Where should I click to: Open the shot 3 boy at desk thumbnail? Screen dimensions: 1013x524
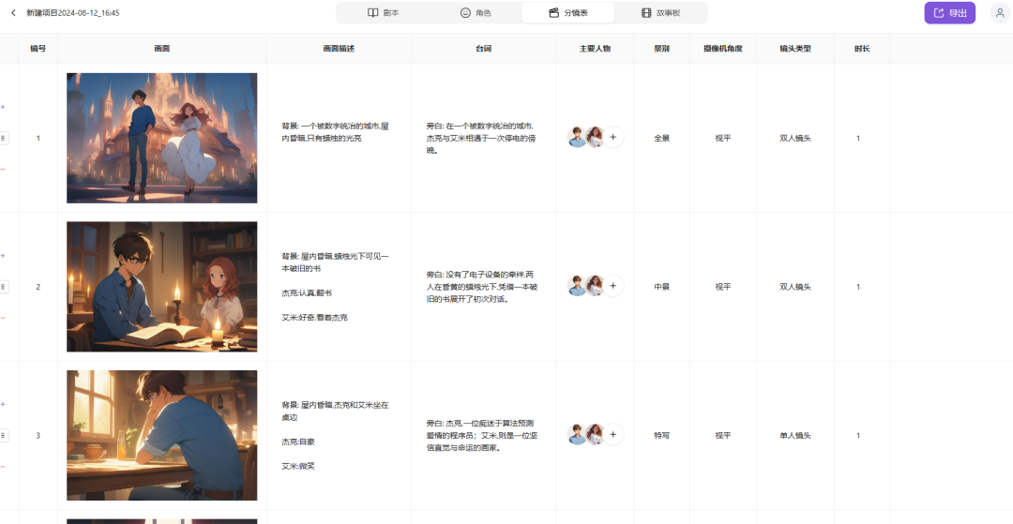click(x=161, y=436)
